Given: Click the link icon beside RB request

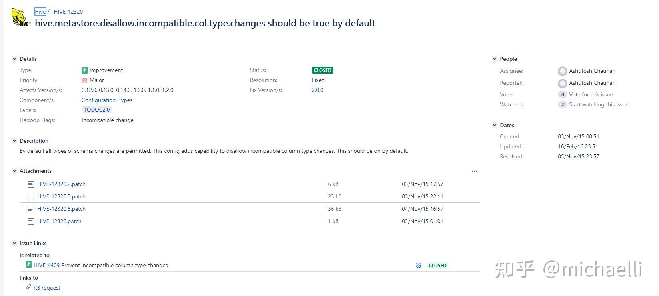Looking at the screenshot, I should [28, 287].
